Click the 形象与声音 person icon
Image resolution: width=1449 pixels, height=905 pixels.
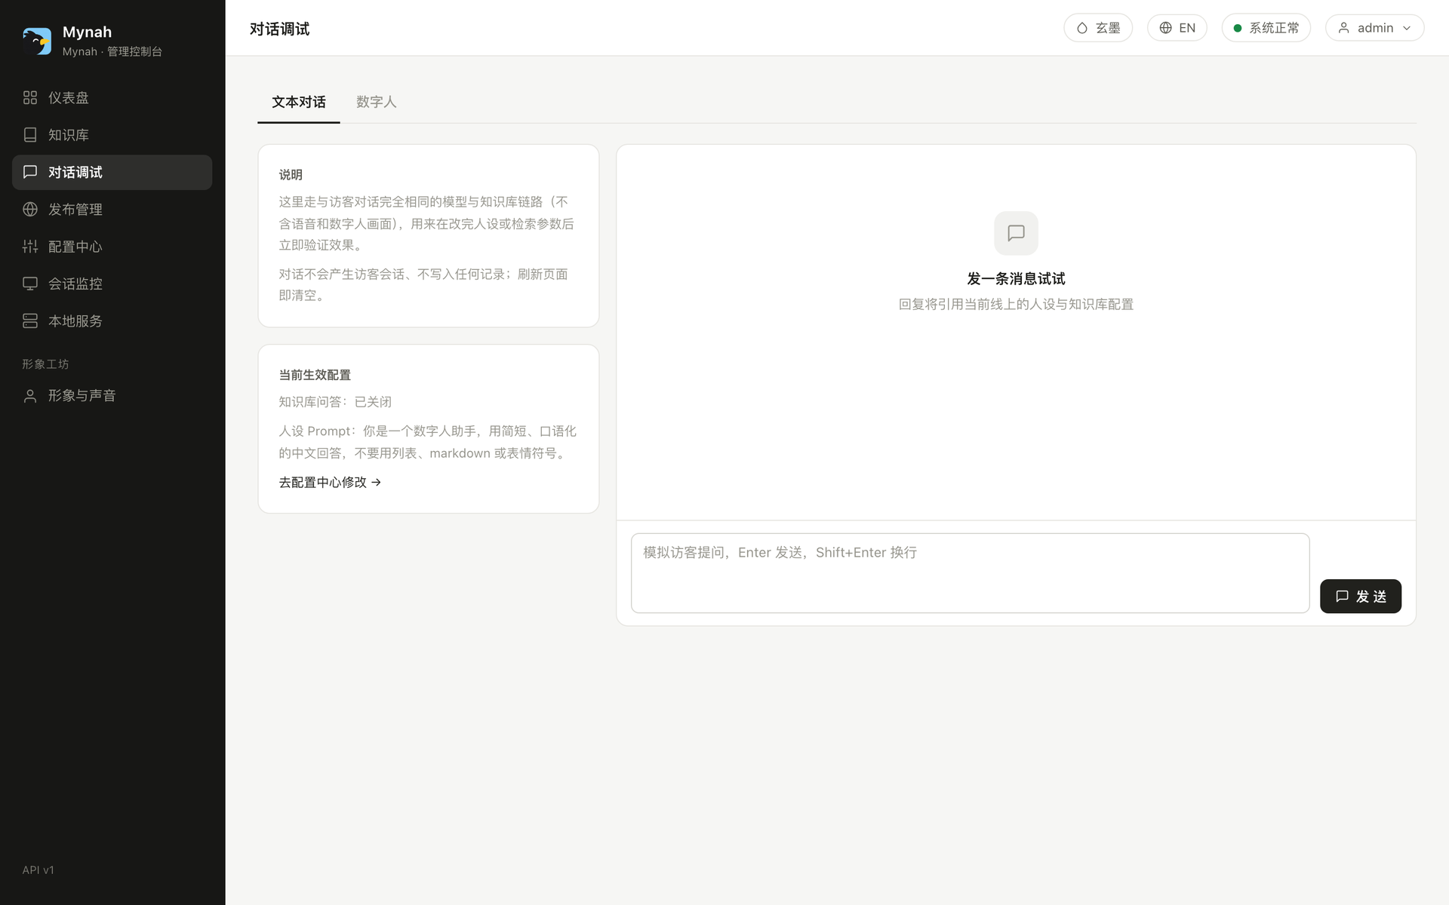(x=30, y=396)
